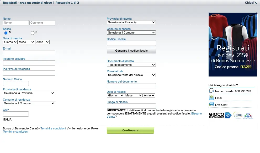
Task: Close the dialog with the Chiudi X
Action: (x=251, y=3)
